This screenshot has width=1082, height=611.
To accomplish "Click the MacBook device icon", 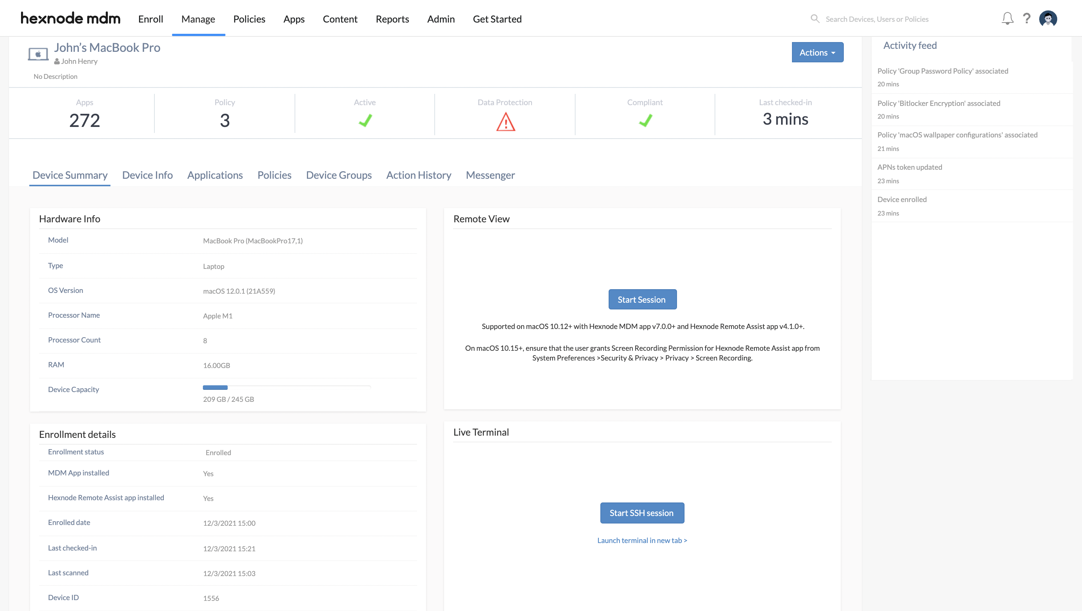I will point(38,54).
